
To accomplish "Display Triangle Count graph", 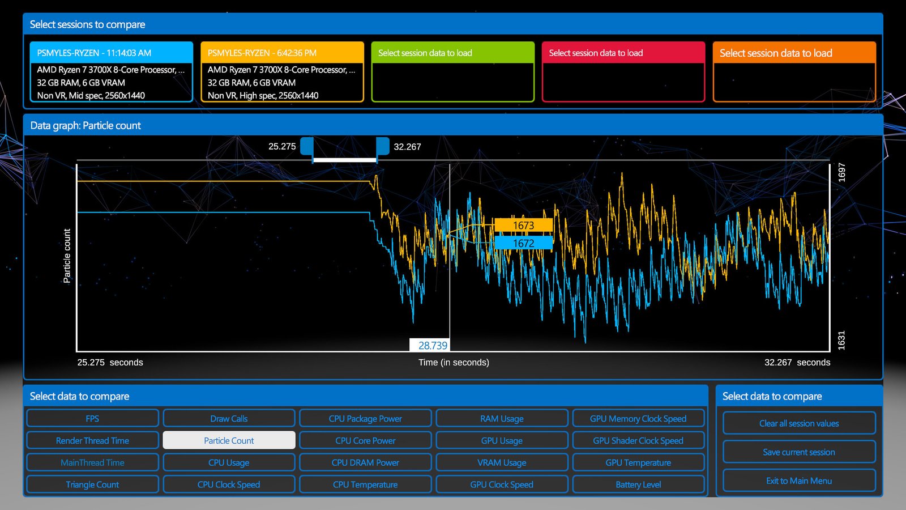I will click(92, 484).
